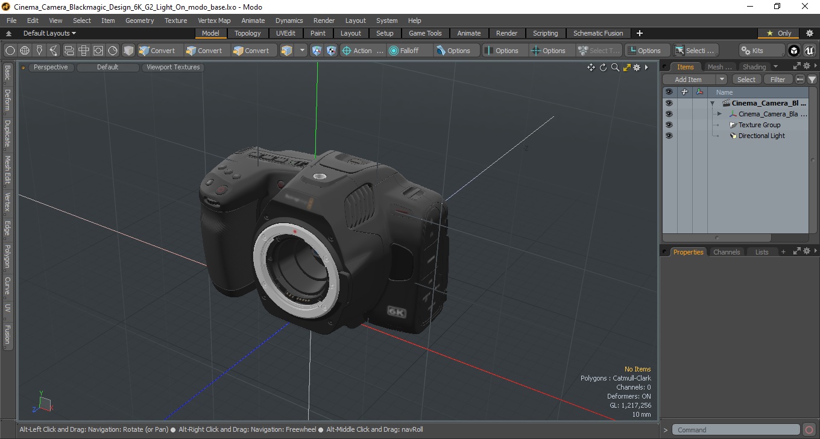Viewport: 820px width, 439px height.
Task: Open Default Layouts dropdown
Action: coord(49,33)
